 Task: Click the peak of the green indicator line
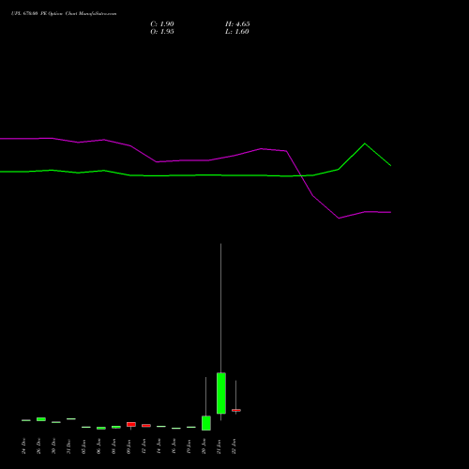pos(365,144)
